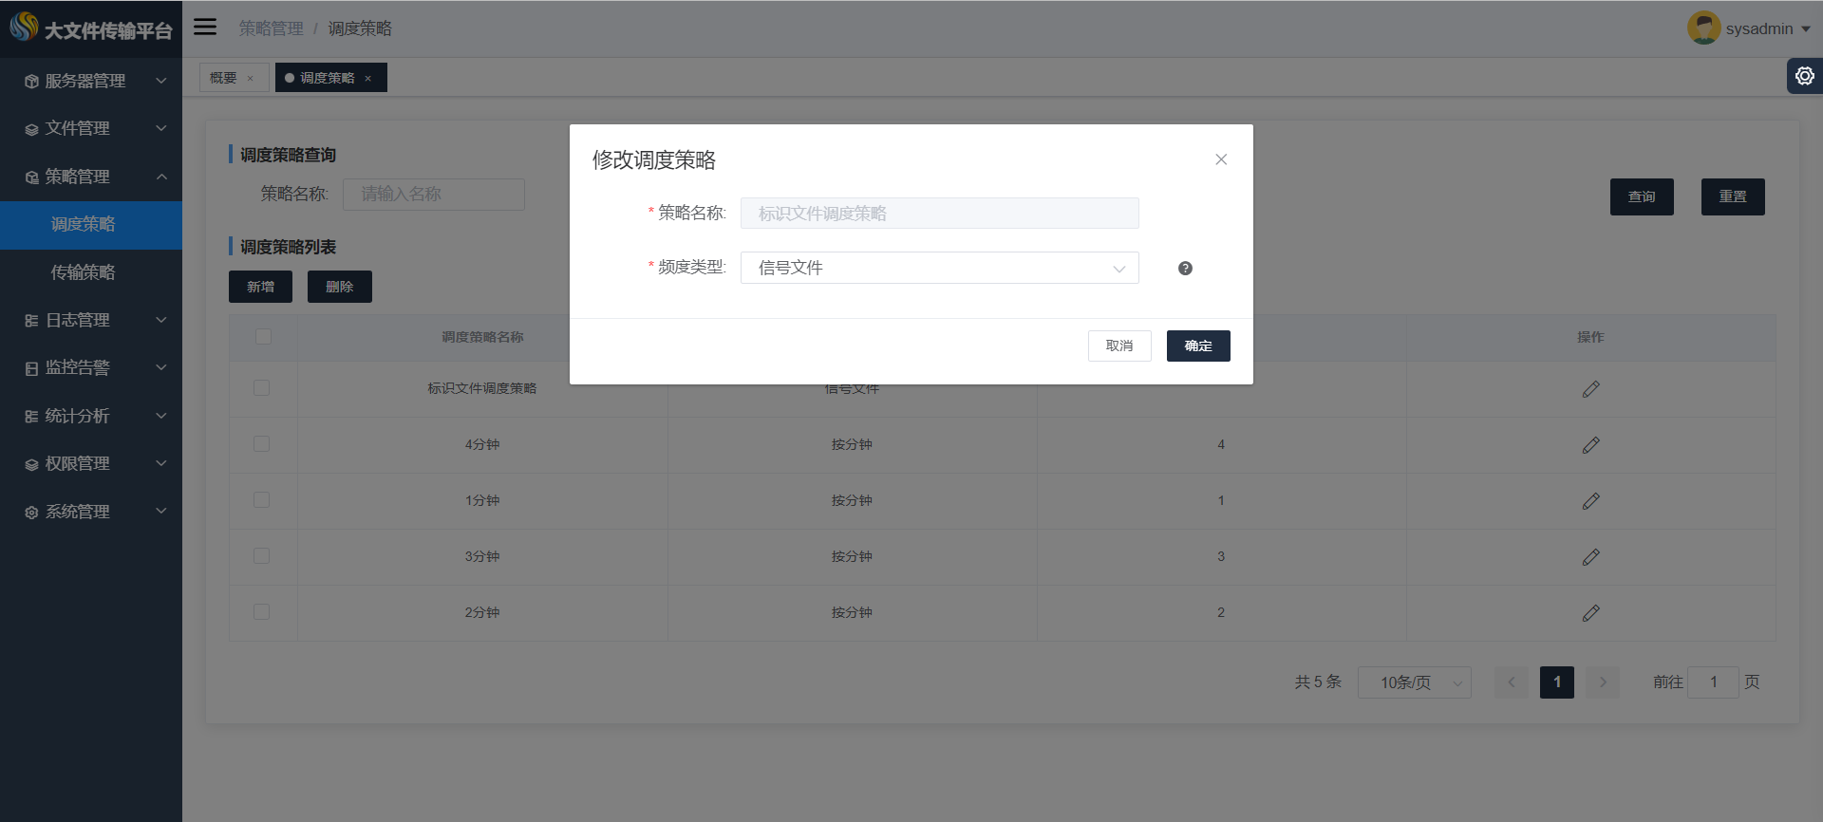Click the hamburger menu collapse icon
The height and width of the screenshot is (822, 1823).
coord(205,28)
